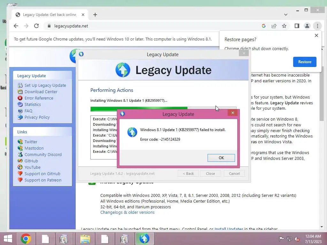
Task: Dismiss the Restore pages popup
Action: click(316, 35)
